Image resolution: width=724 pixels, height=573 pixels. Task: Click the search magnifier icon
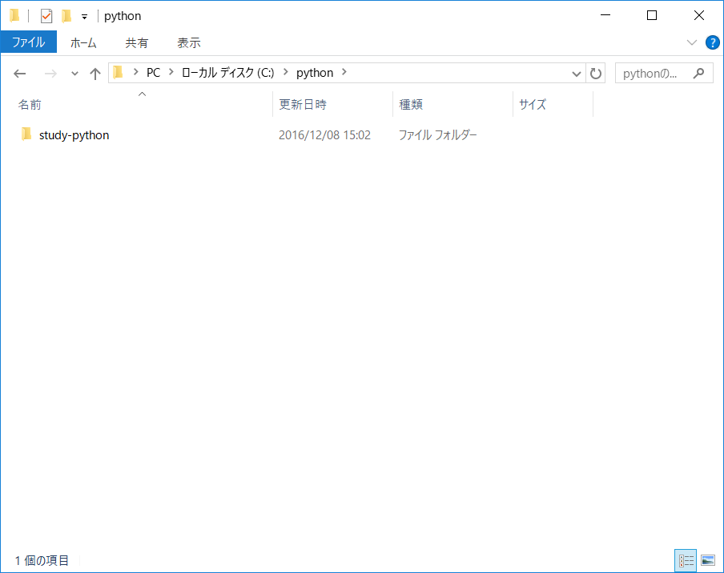(x=699, y=74)
